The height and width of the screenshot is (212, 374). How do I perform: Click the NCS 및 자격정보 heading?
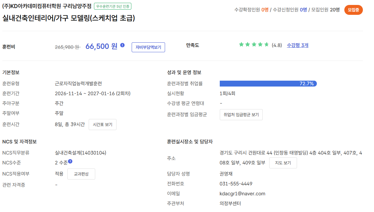(19, 142)
